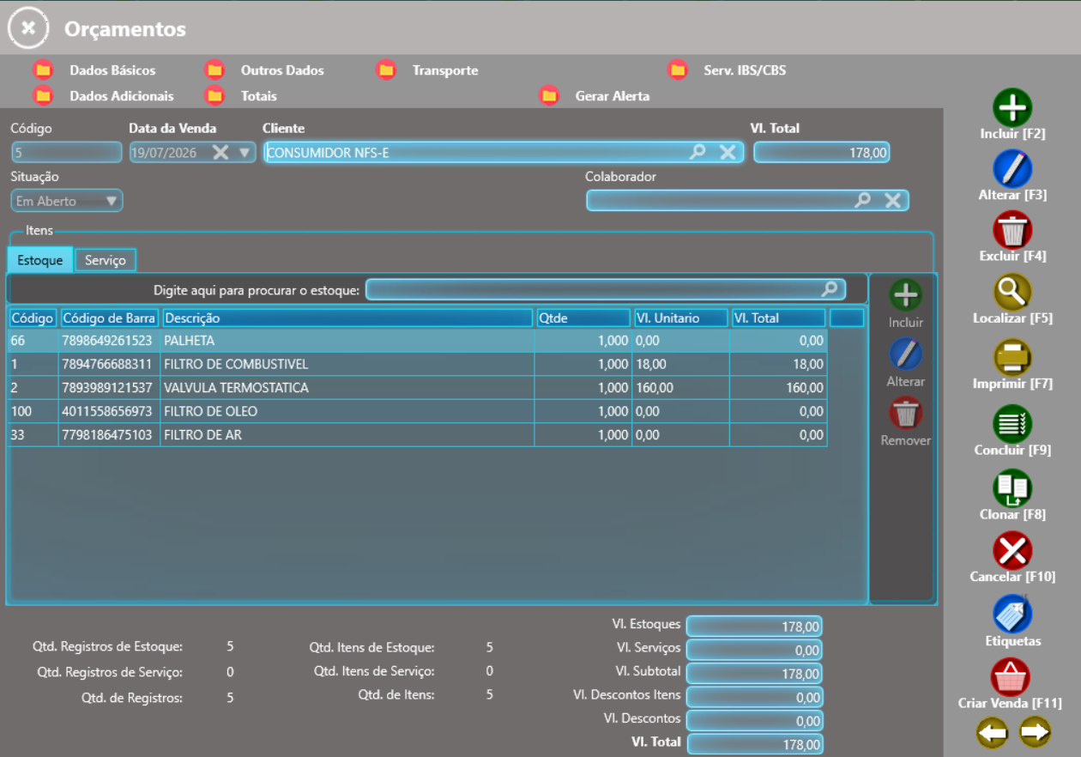This screenshot has width=1081, height=757.
Task: Click the Incluir item icon in Itens panel
Action: [905, 295]
